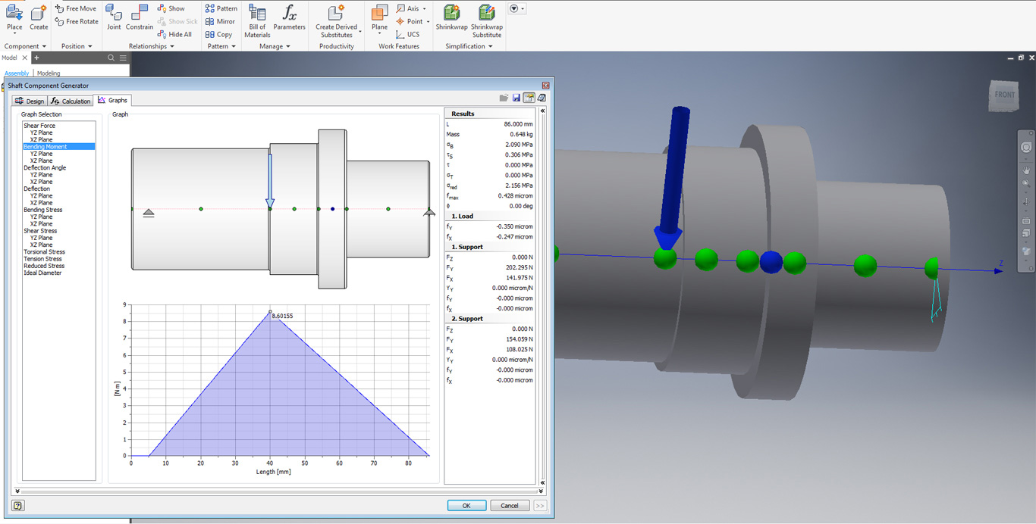Image resolution: width=1036 pixels, height=524 pixels.
Task: Click the Cancel button
Action: [510, 506]
